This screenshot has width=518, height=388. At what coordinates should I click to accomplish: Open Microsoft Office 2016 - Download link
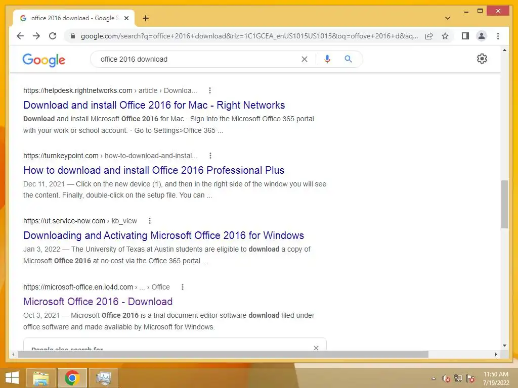click(x=98, y=302)
